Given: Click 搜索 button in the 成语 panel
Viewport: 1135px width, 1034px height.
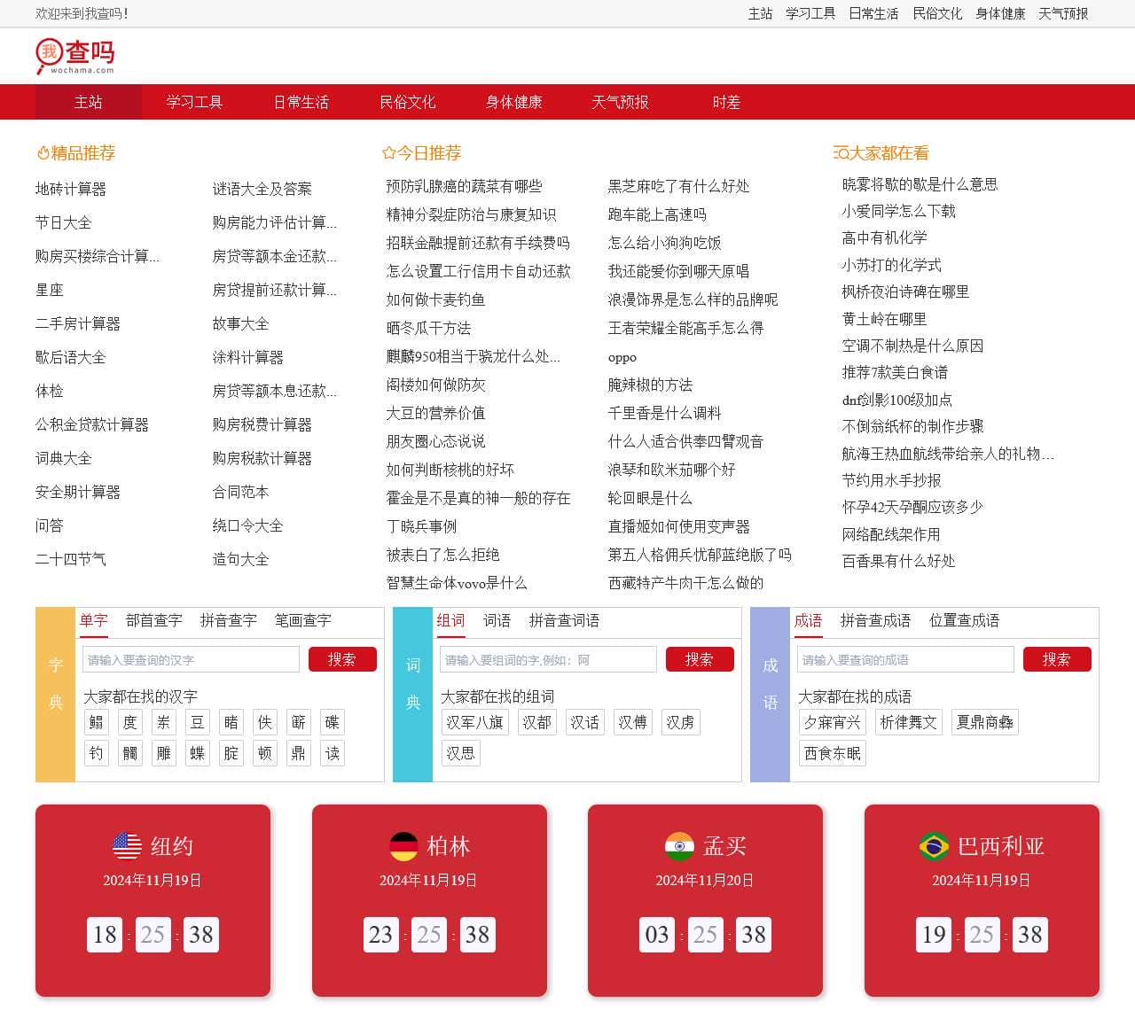Looking at the screenshot, I should point(1057,659).
